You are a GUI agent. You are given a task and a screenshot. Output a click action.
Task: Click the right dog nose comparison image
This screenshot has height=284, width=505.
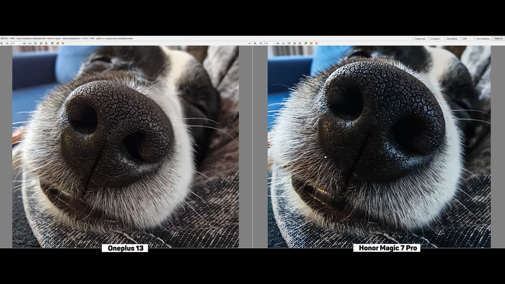coord(379,147)
